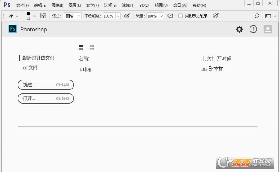Close the Photoshop window
The height and width of the screenshot is (172, 280).
270,3
